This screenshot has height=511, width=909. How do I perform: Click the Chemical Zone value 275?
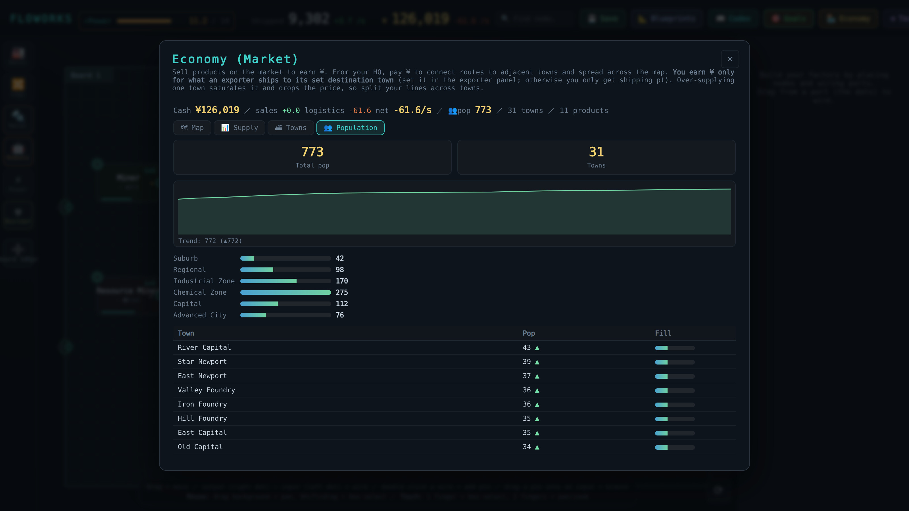341,292
